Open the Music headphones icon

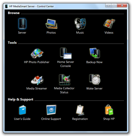[80, 23]
